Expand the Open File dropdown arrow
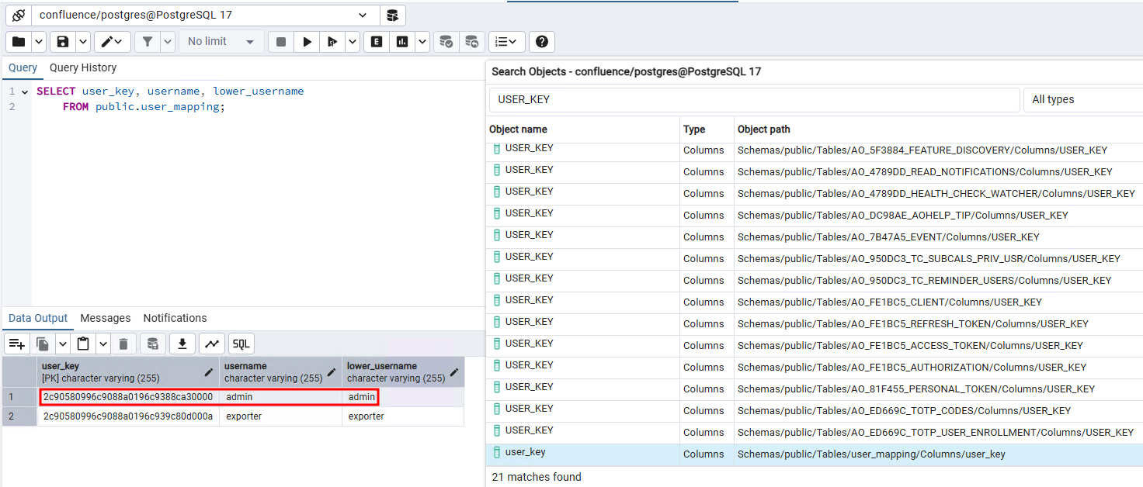This screenshot has width=1143, height=487. (38, 42)
